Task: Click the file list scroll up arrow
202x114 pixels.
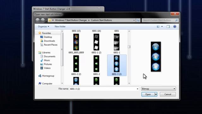Action: click(129, 31)
